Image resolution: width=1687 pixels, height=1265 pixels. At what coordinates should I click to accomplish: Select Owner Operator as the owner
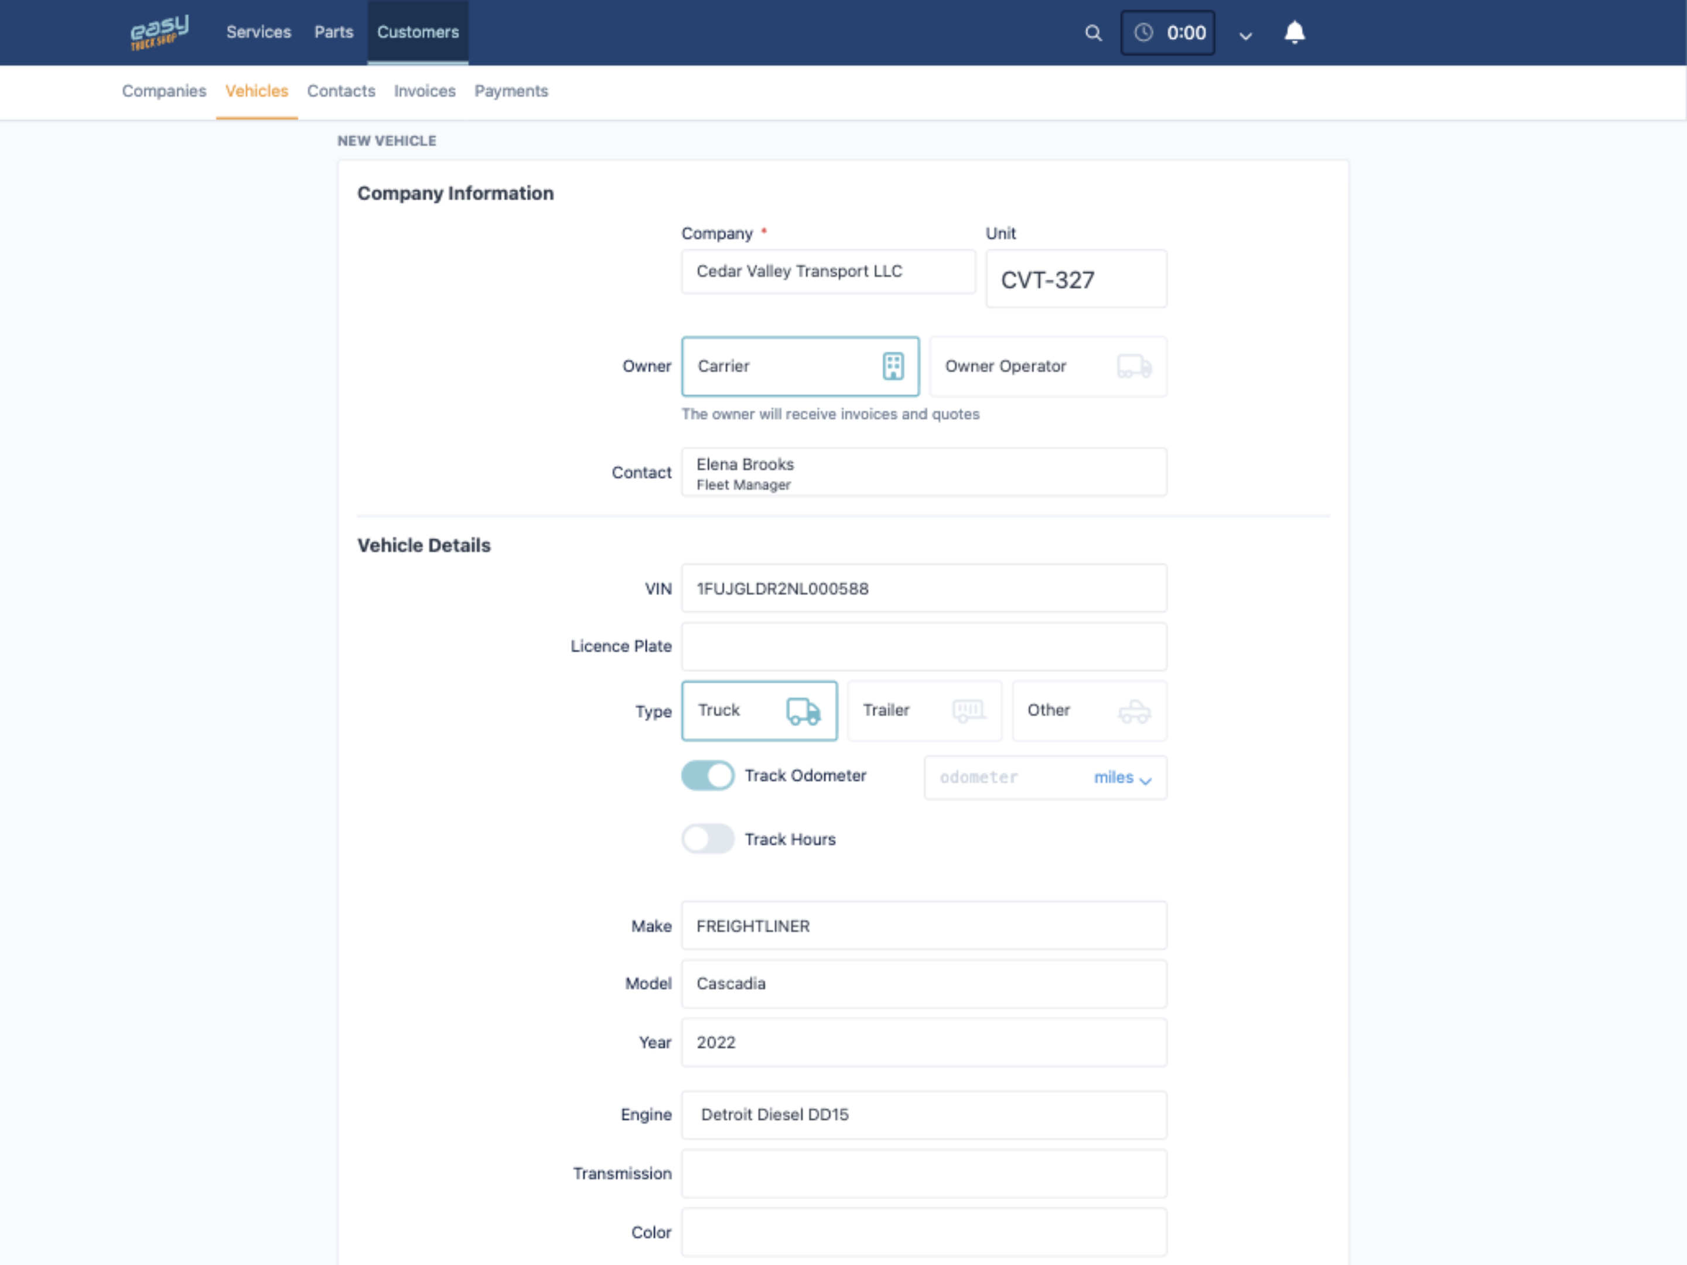pyautogui.click(x=1048, y=366)
